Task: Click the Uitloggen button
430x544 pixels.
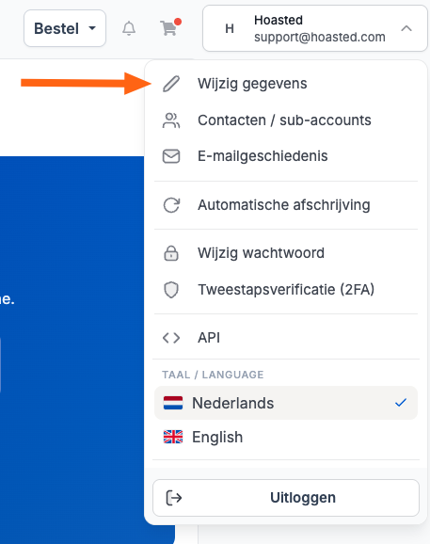Action: (x=286, y=498)
